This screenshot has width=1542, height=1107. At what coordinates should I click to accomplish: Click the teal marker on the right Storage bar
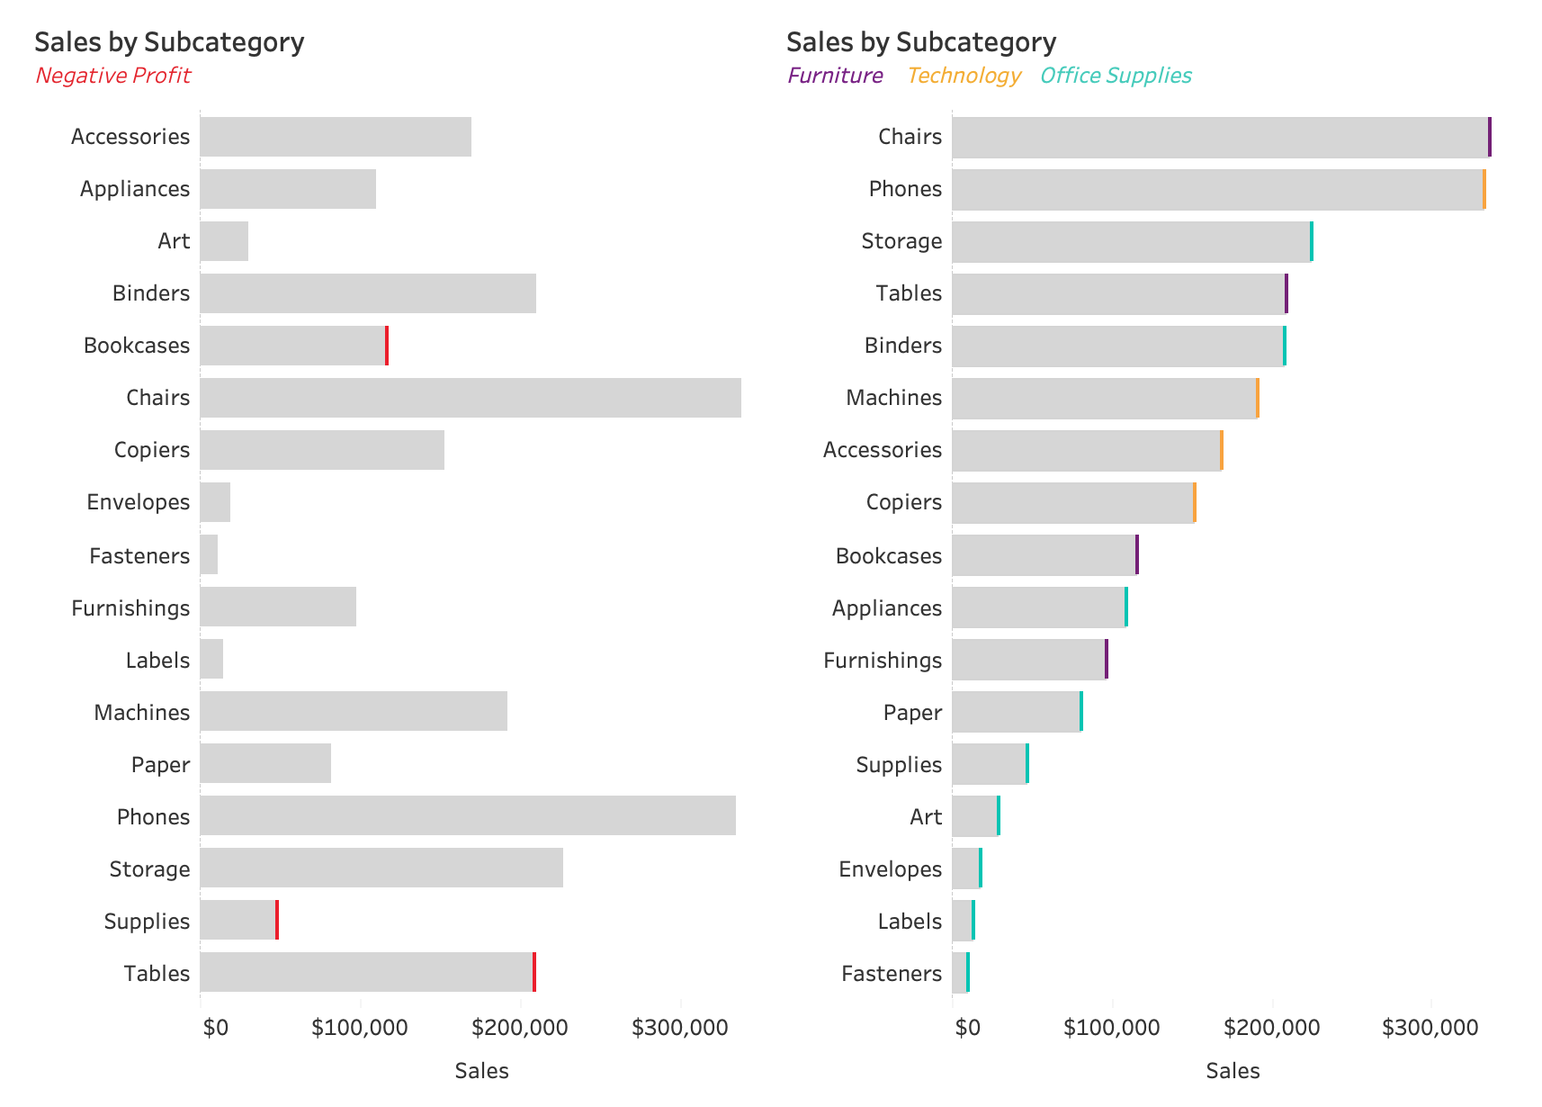pyautogui.click(x=1312, y=241)
